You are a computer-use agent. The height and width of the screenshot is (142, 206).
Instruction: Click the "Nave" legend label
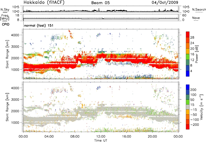click(196, 18)
